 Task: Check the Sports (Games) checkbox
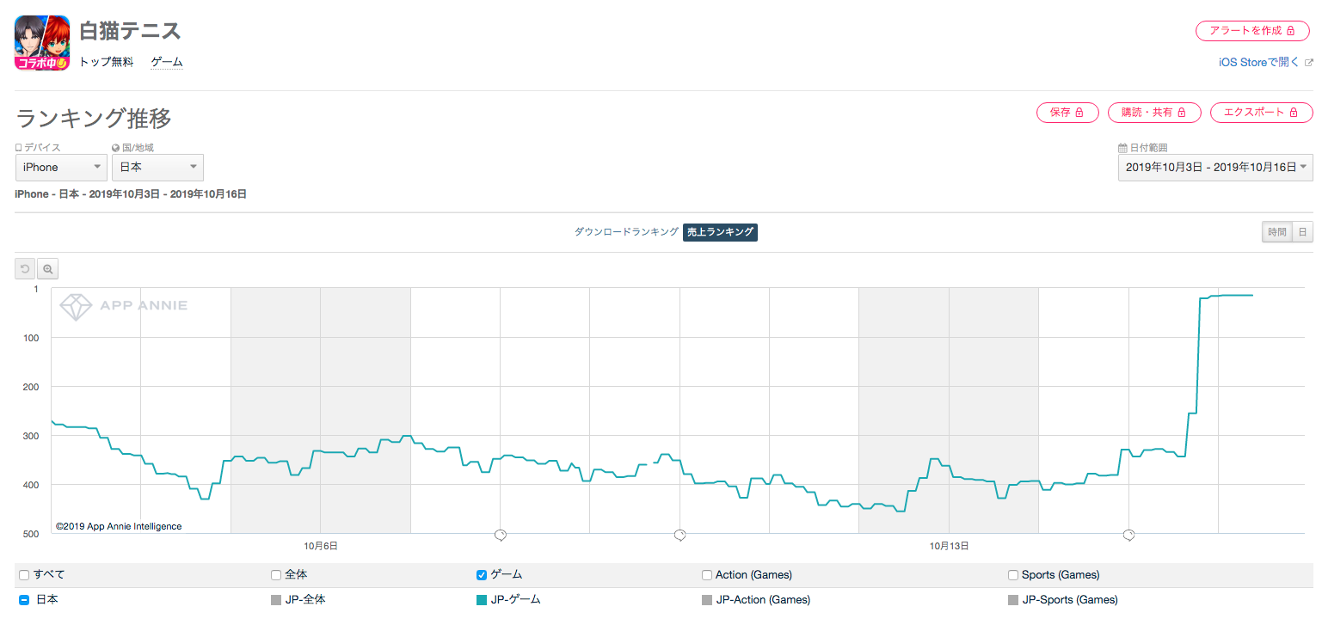[x=1013, y=575]
